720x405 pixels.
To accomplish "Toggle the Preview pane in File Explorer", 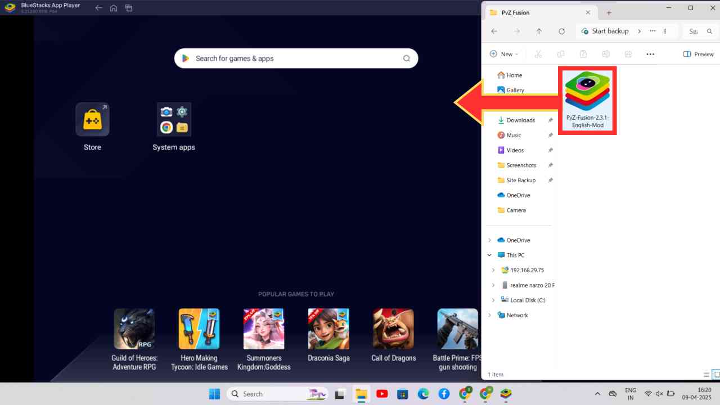I will pos(699,53).
